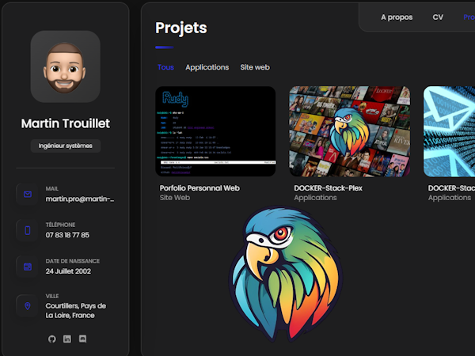
Task: Go to the A propos tab
Action: point(397,17)
